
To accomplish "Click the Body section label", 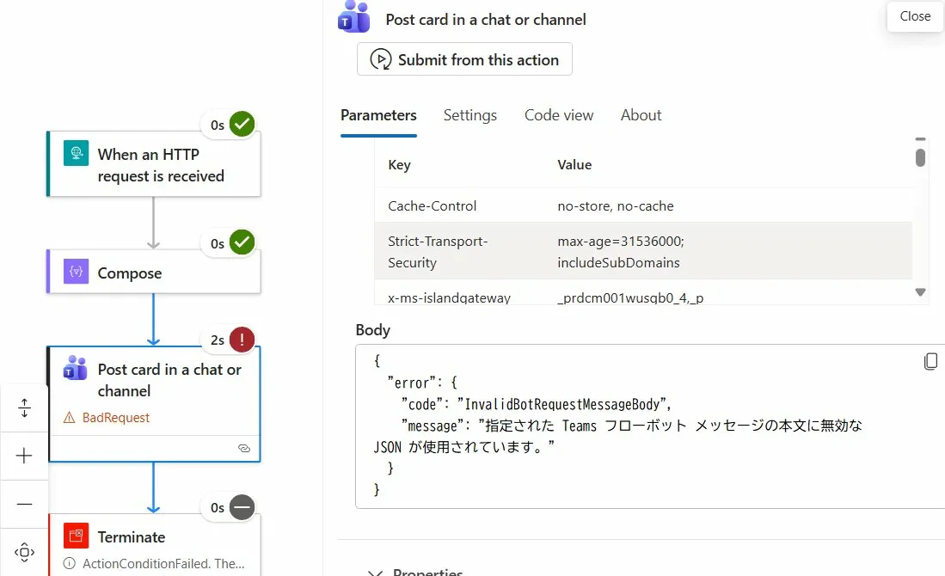I will coord(372,330).
